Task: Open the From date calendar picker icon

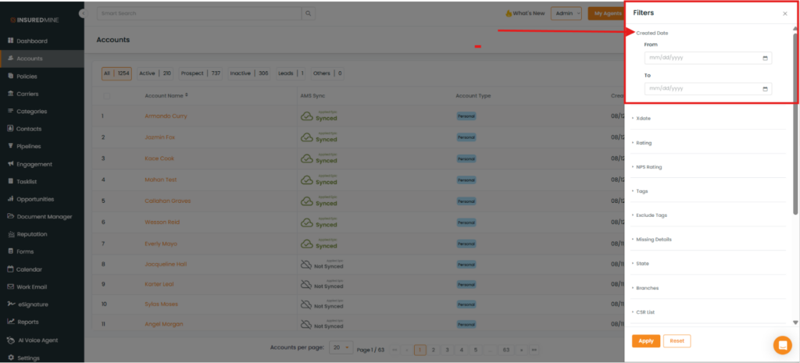Action: tap(765, 58)
